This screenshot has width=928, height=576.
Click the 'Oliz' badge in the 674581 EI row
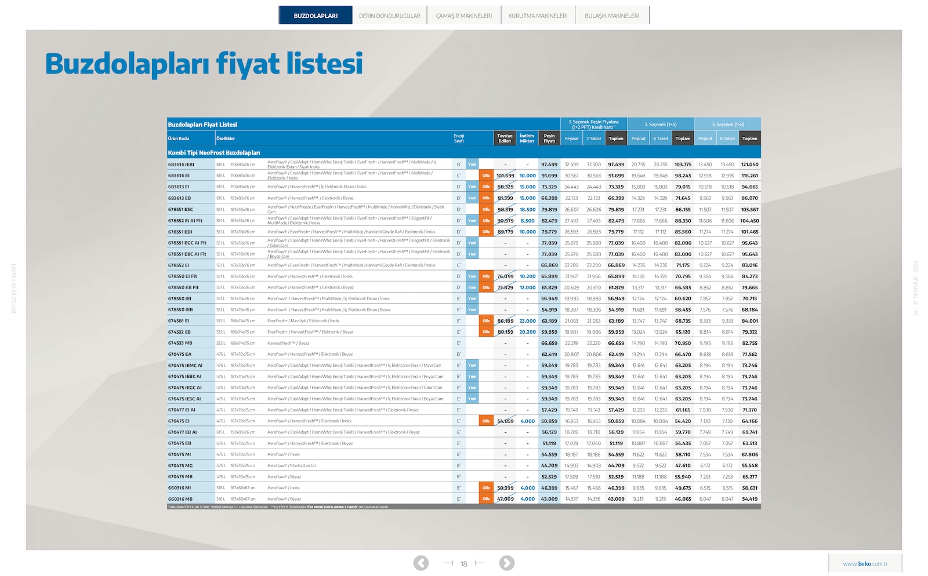pos(486,321)
